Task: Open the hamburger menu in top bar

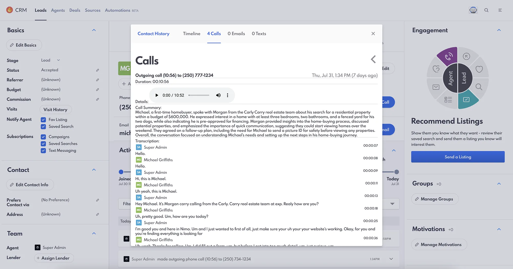Action: point(500,10)
